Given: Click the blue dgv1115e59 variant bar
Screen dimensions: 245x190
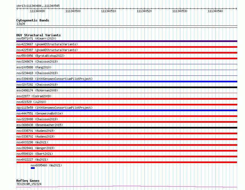Looking at the screenshot, I should pos(127,110).
